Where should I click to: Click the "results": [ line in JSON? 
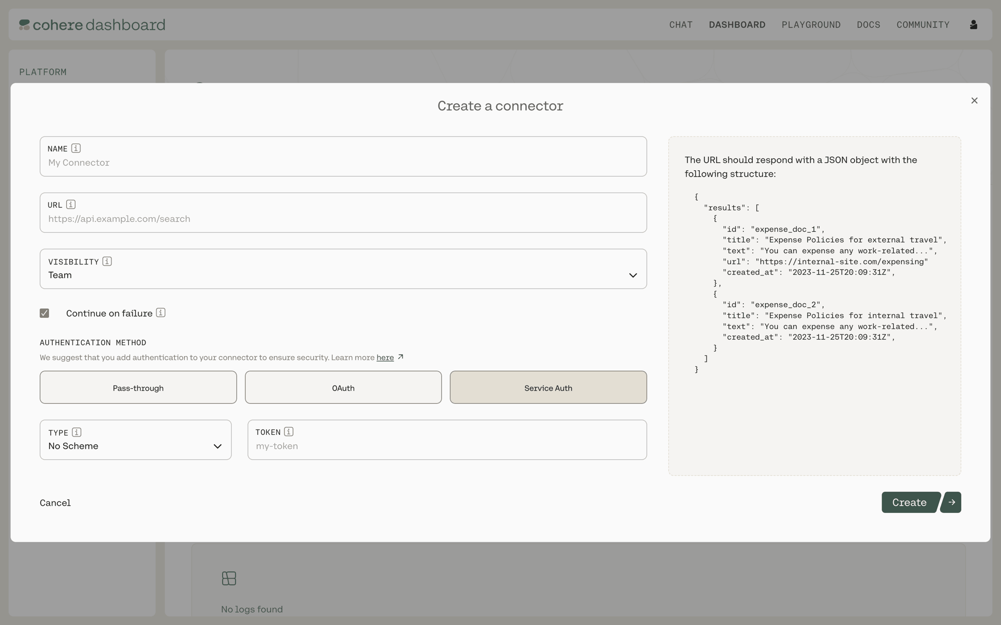731,207
